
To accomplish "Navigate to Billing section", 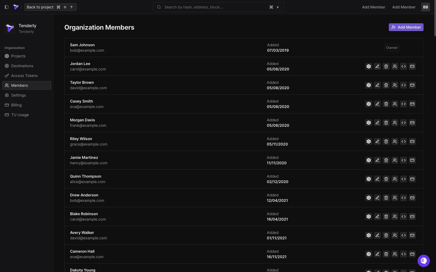I will tap(27, 105).
